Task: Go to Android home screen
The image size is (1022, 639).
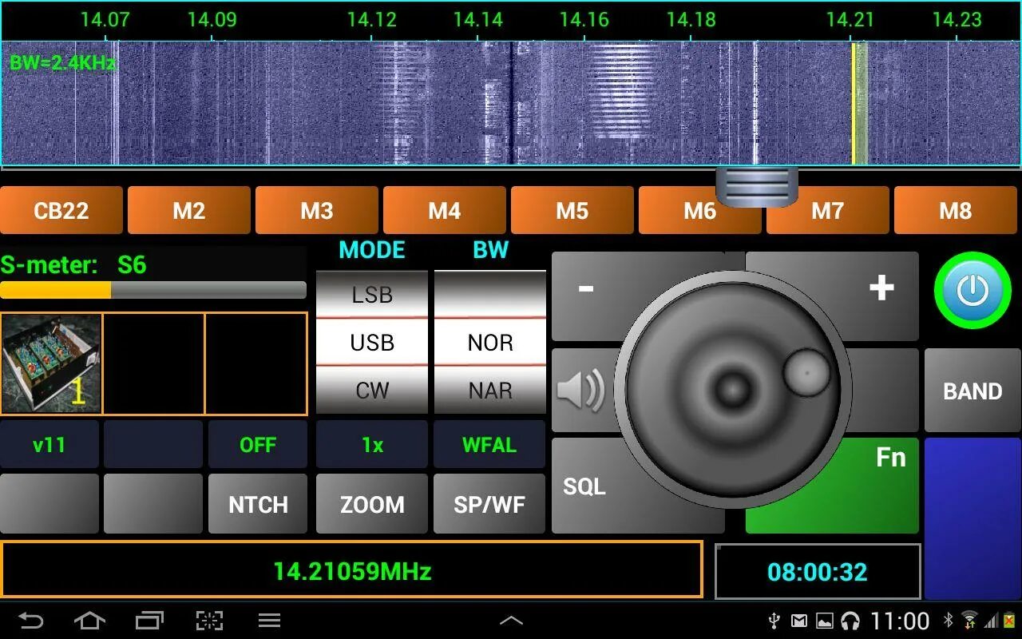Action: click(89, 620)
